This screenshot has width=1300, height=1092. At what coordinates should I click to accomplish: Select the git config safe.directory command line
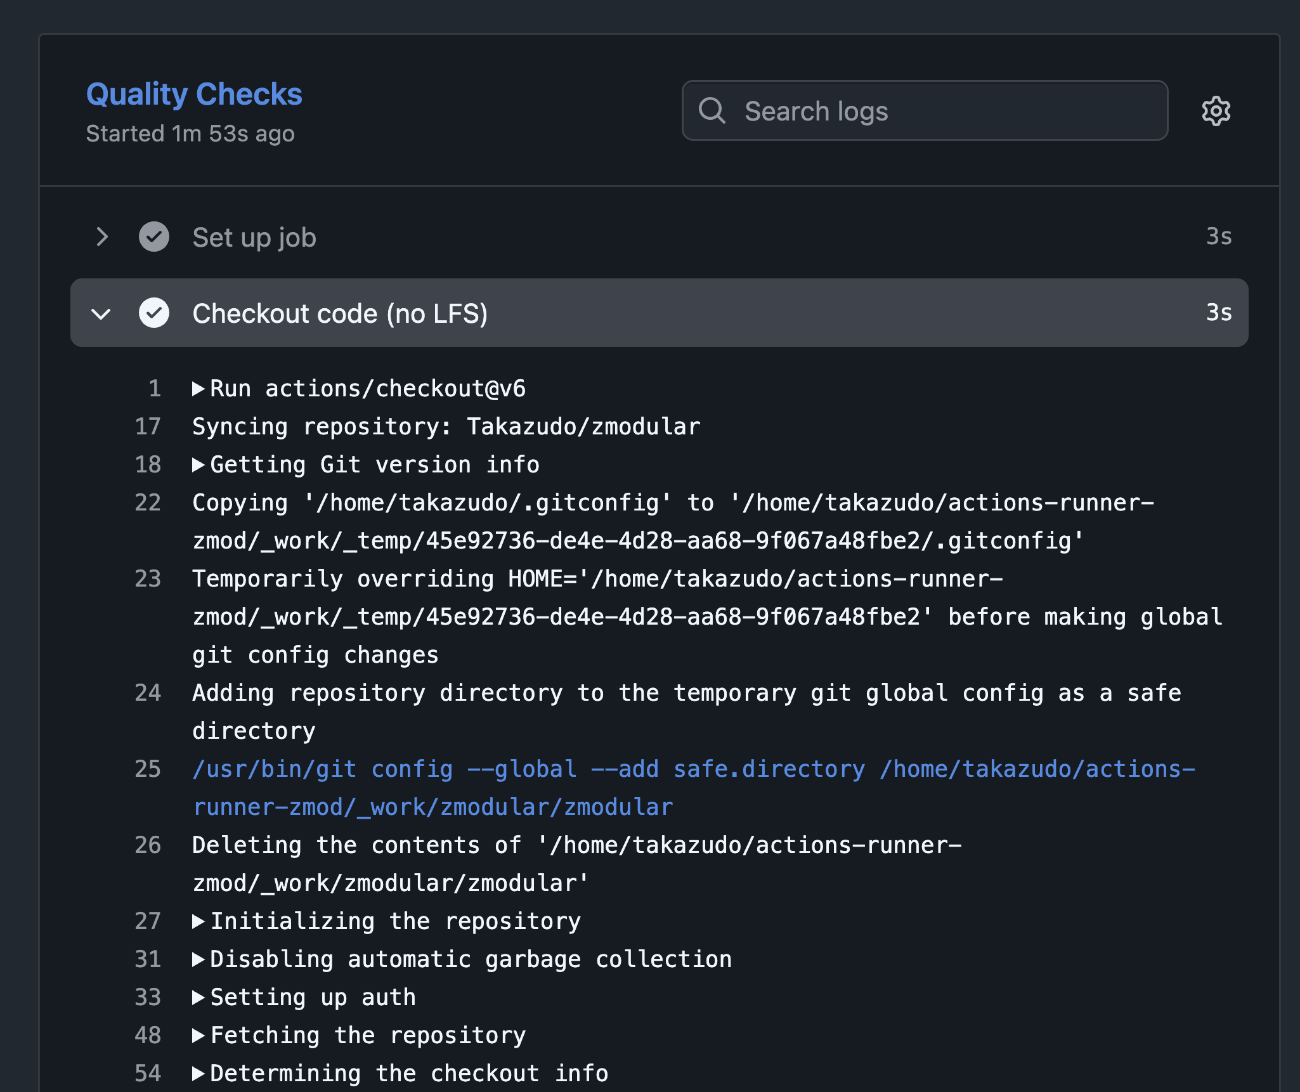[x=693, y=769]
